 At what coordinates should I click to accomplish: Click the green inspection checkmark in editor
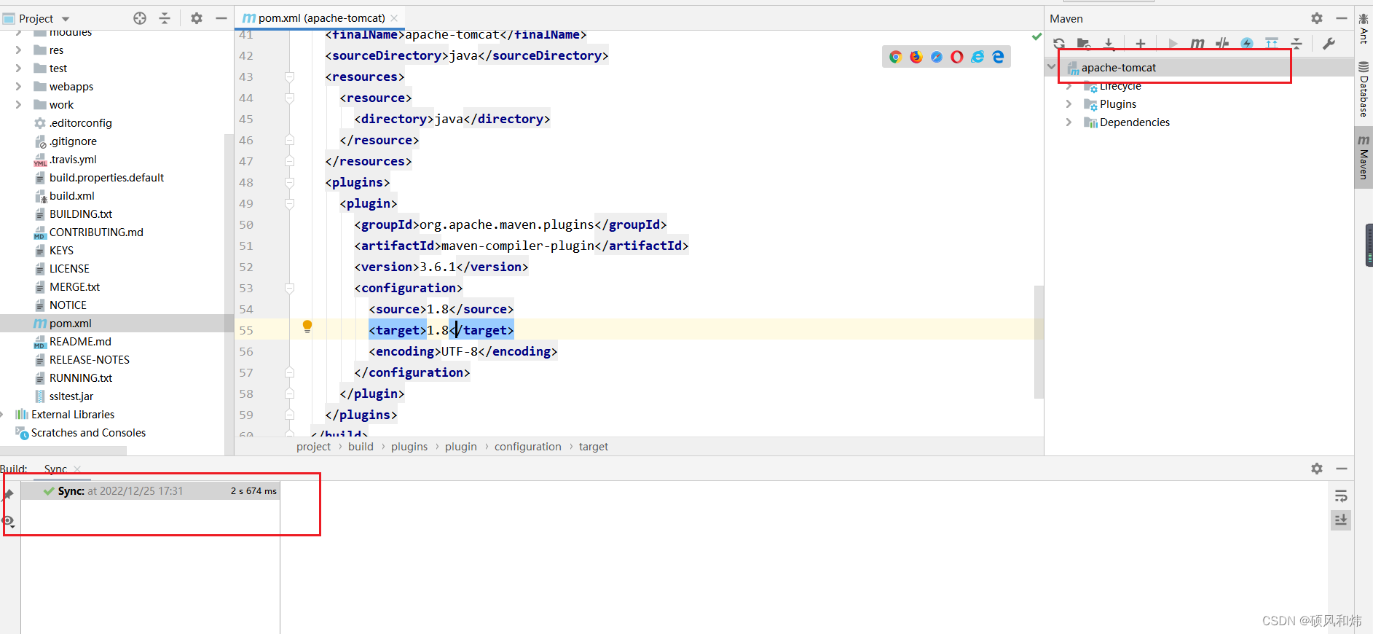[1036, 36]
